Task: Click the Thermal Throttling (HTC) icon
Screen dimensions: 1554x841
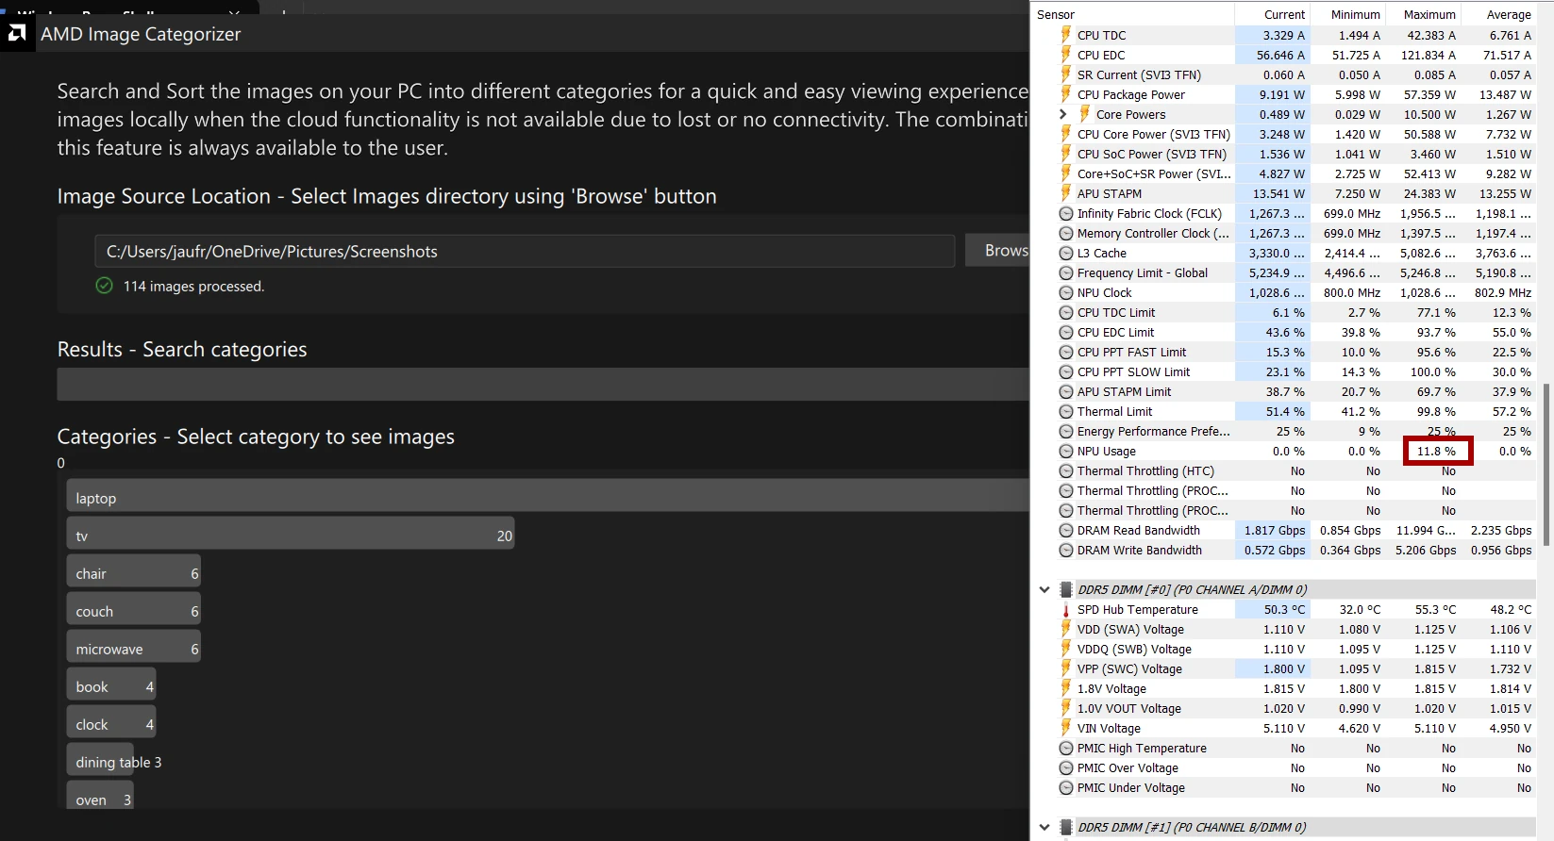Action: pyautogui.click(x=1066, y=471)
